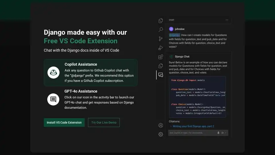Open the chat panel three-dots menu
The image size is (275, 155).
click(227, 20)
